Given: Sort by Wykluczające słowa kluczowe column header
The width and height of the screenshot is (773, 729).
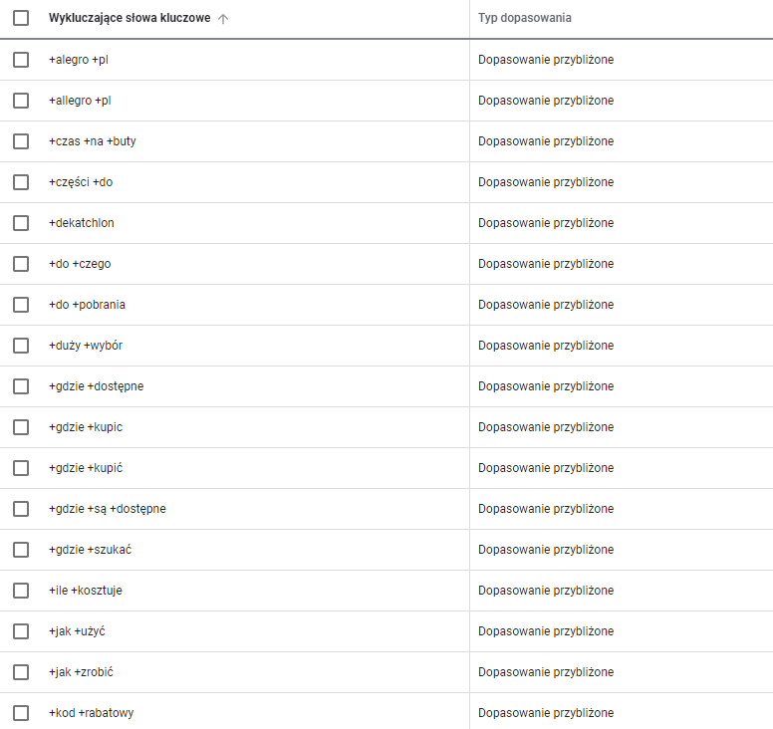Looking at the screenshot, I should coord(129,18).
